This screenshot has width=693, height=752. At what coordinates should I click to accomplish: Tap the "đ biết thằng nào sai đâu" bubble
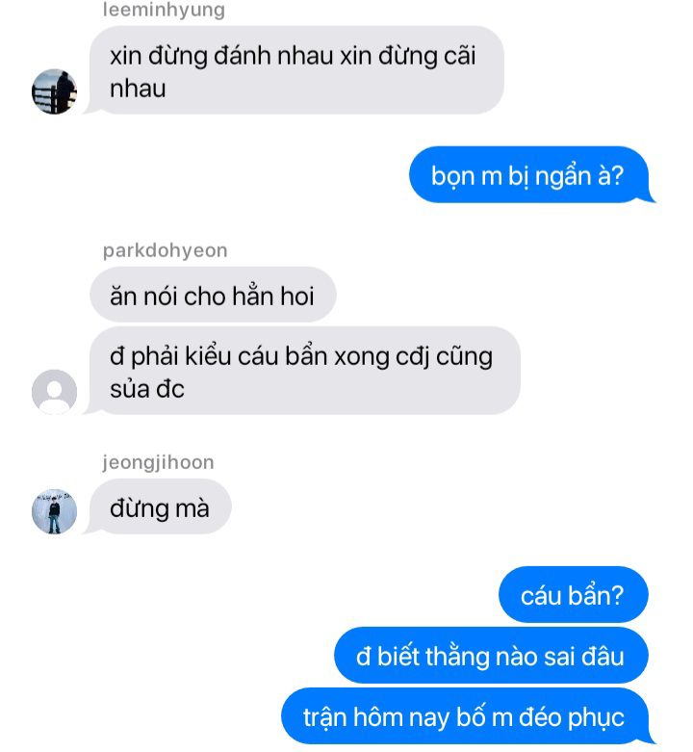tap(491, 655)
